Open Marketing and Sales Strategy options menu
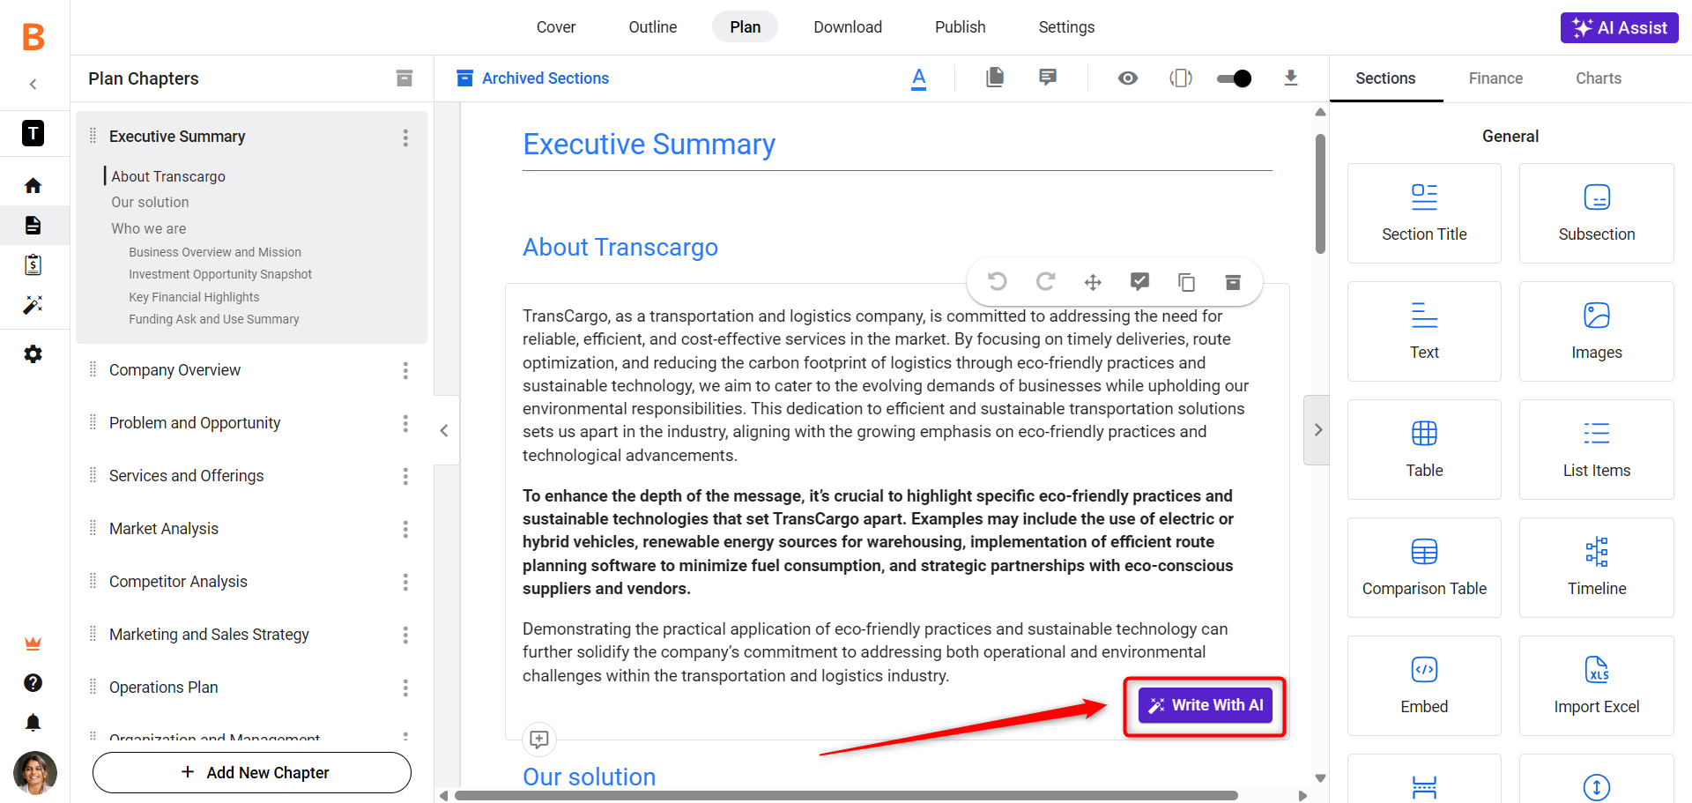 click(x=405, y=636)
